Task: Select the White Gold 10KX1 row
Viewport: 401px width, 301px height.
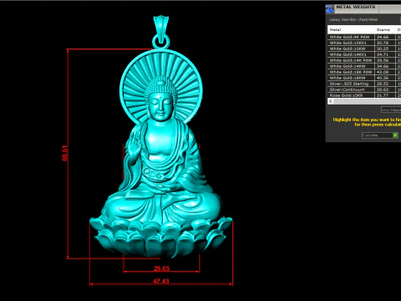Action: tap(364, 43)
